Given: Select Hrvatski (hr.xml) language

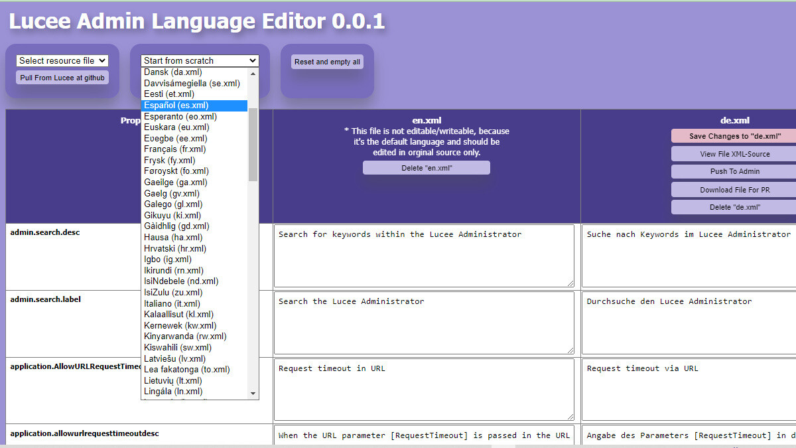Looking at the screenshot, I should click(194, 248).
